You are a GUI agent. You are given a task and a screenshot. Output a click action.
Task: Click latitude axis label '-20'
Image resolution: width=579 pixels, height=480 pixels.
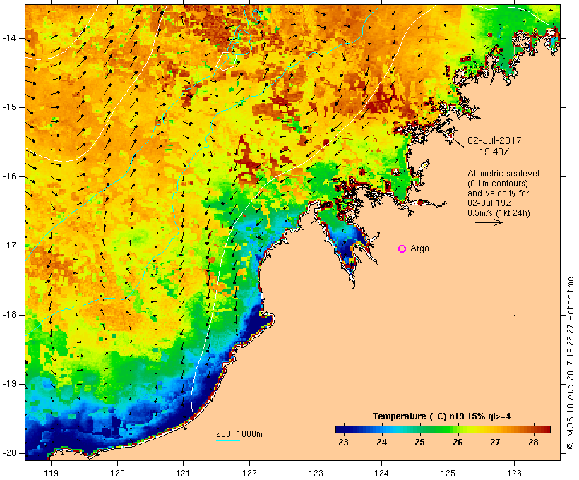coord(9,453)
